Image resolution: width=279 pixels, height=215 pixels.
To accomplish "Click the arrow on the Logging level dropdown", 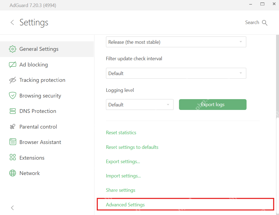I will [x=168, y=105].
